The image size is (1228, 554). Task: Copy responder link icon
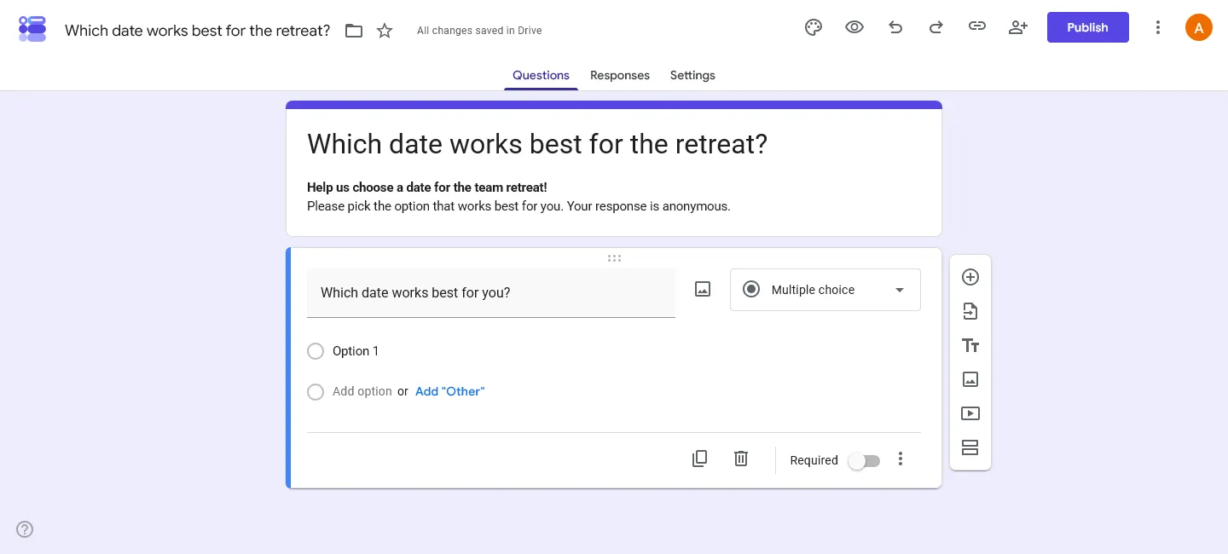[x=977, y=27]
